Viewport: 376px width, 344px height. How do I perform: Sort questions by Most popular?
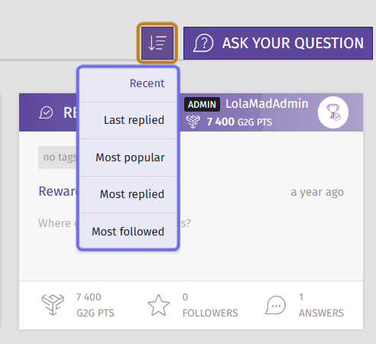pos(128,157)
